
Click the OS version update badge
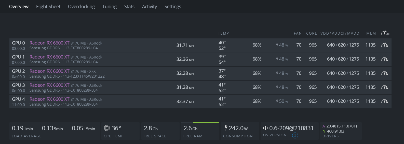(295, 135)
